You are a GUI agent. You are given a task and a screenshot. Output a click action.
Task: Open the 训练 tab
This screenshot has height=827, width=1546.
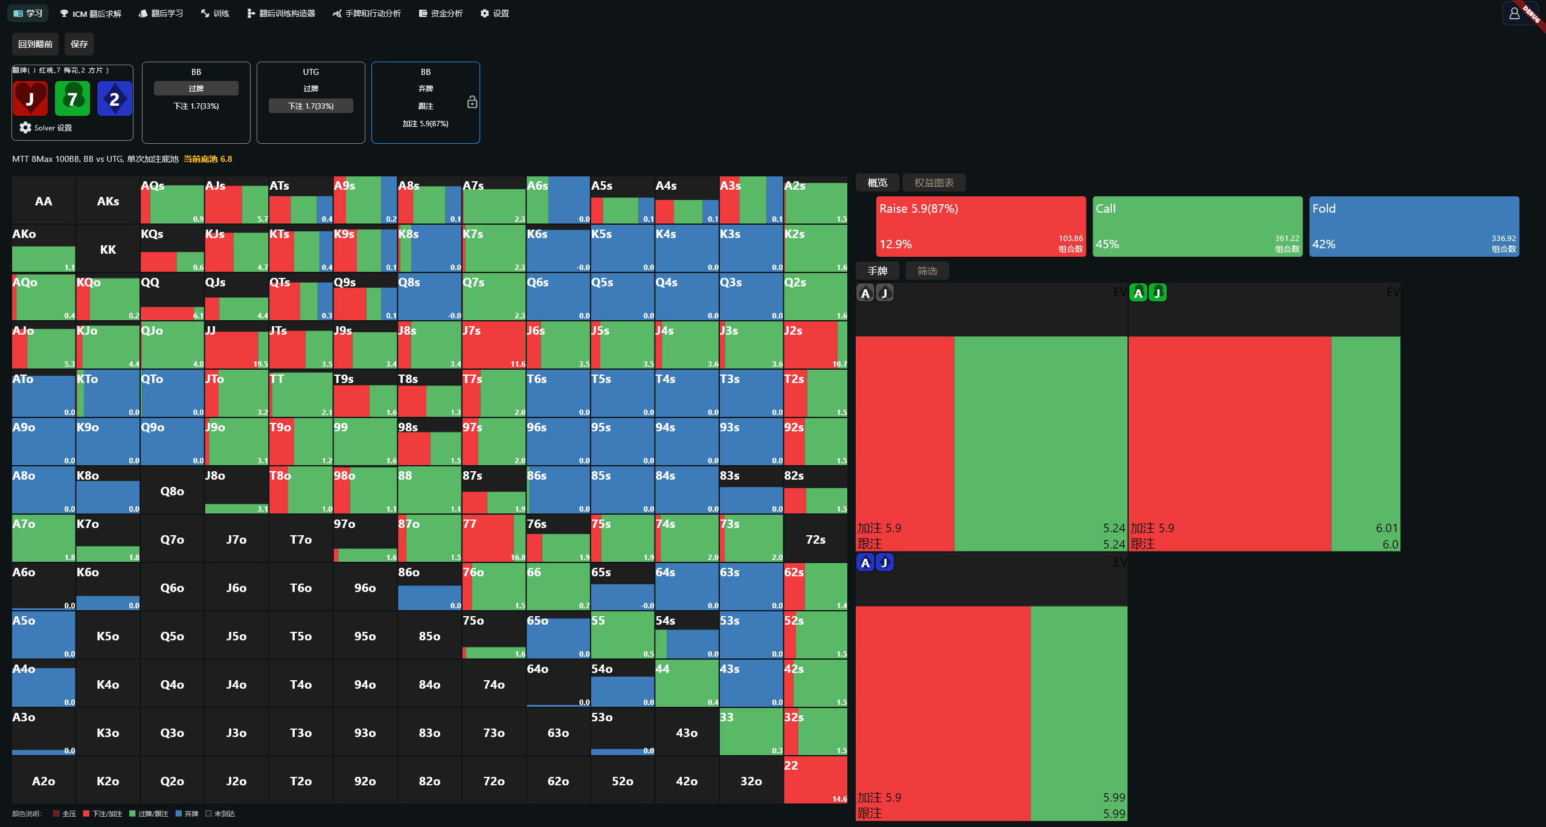coord(215,13)
